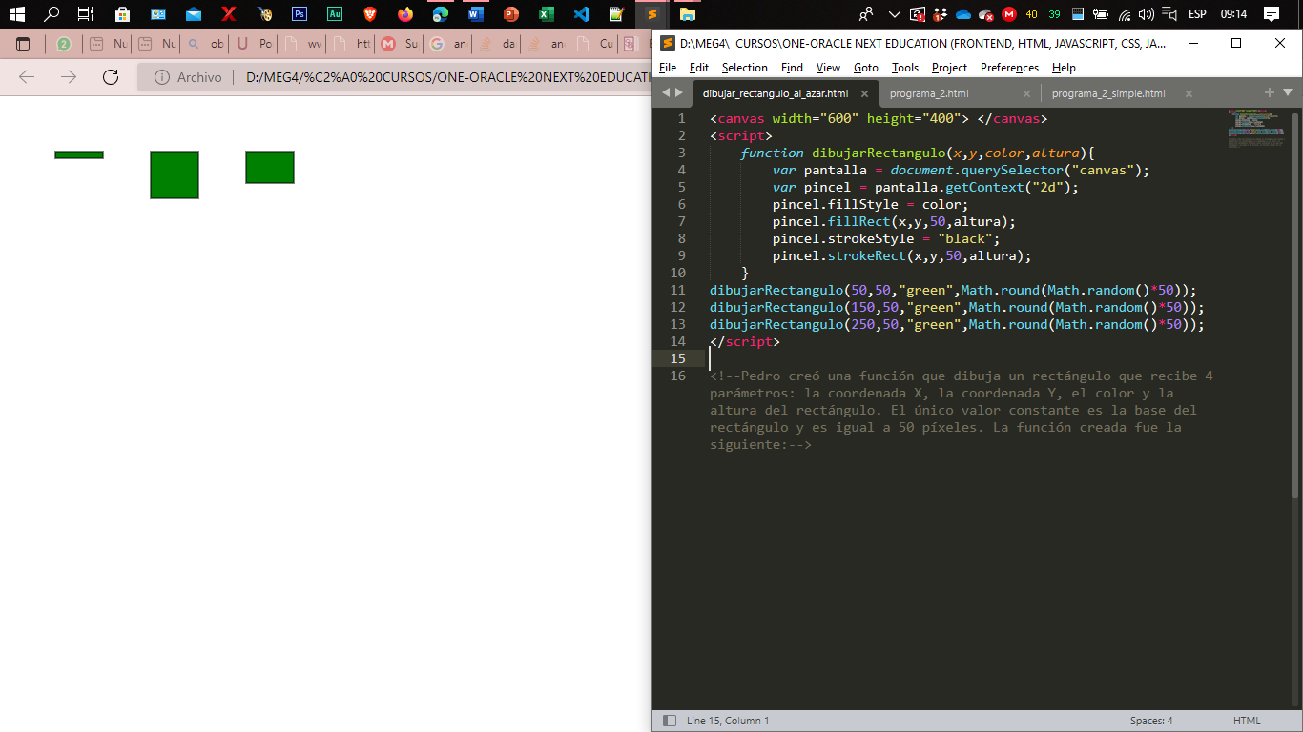Close the dibujar_rectangulo_al_azar.html tab
The image size is (1303, 732).
tap(864, 93)
